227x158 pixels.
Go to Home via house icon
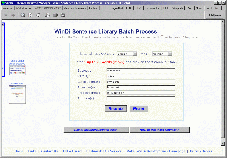click(38, 15)
